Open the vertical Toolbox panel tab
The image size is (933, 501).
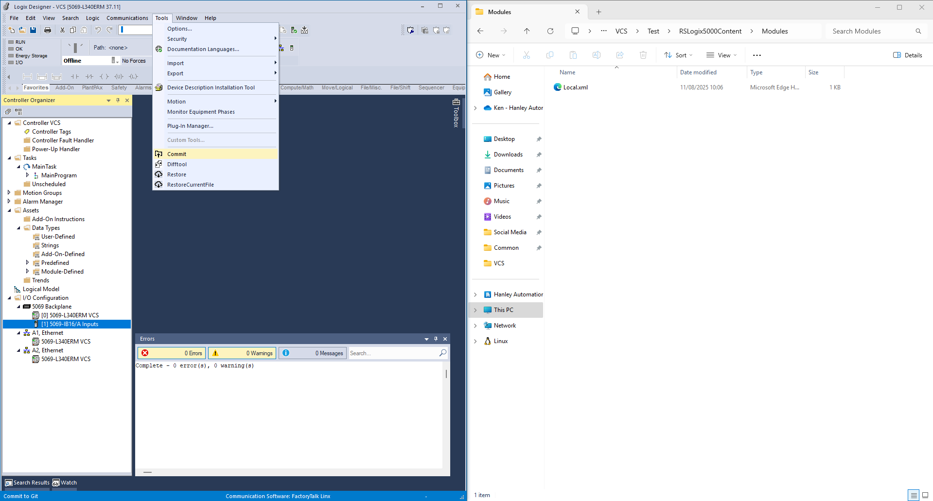(x=456, y=113)
